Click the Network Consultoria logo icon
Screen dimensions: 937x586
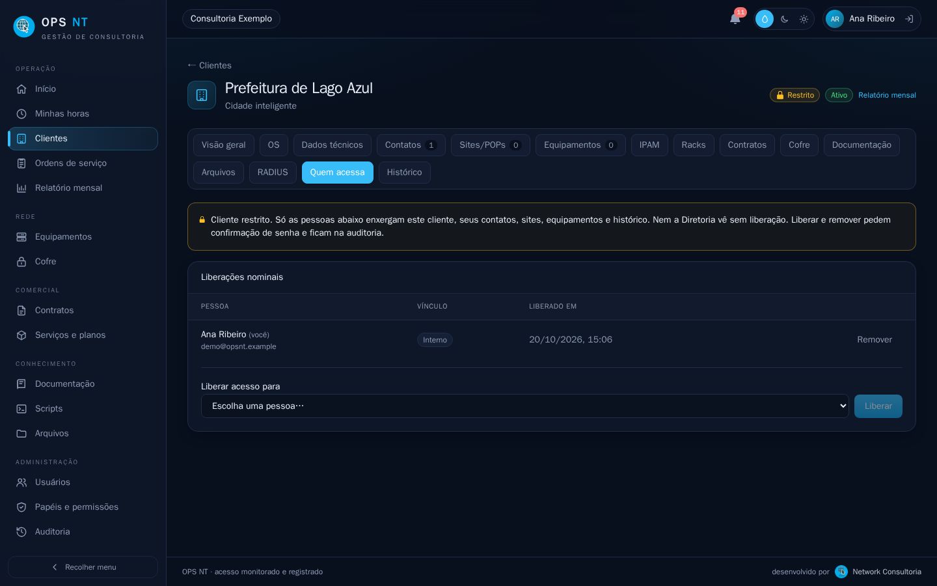(x=841, y=572)
